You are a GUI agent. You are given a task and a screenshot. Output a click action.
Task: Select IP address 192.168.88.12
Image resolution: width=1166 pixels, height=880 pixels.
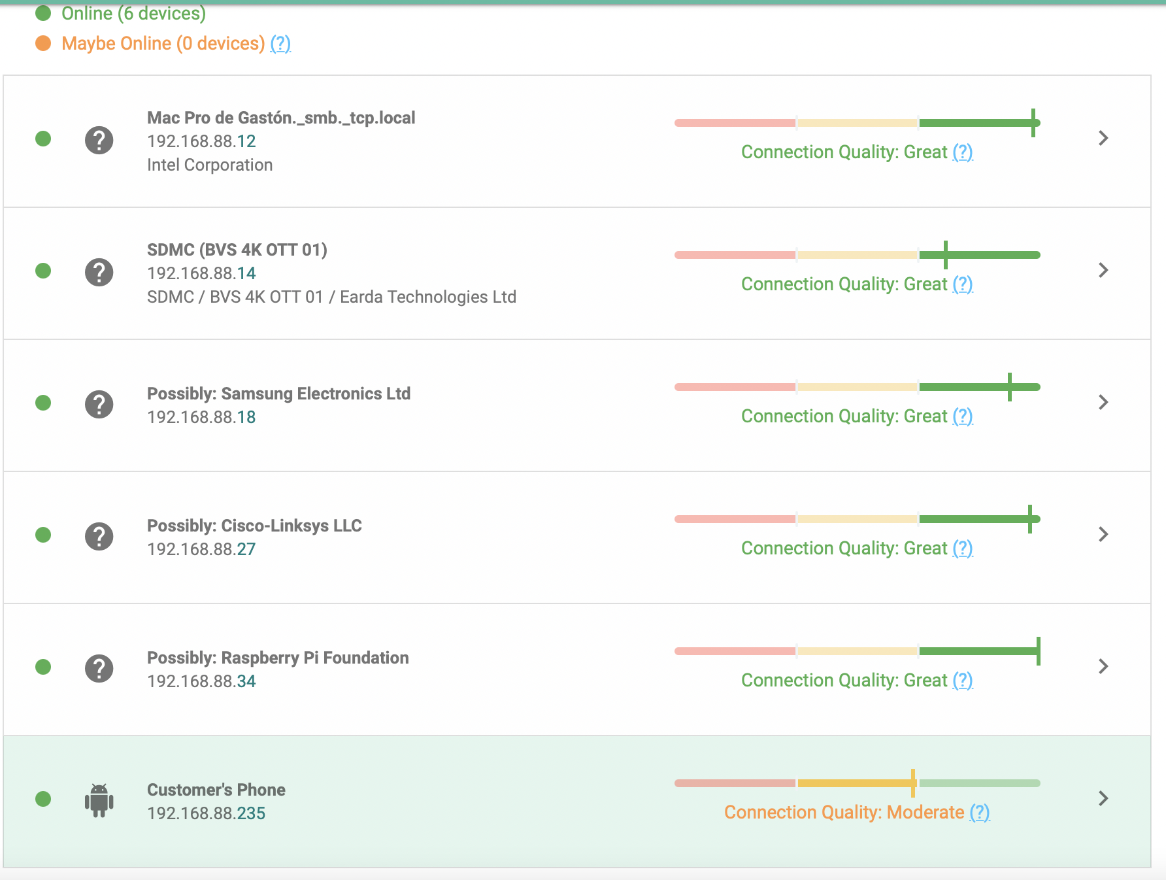coord(201,141)
